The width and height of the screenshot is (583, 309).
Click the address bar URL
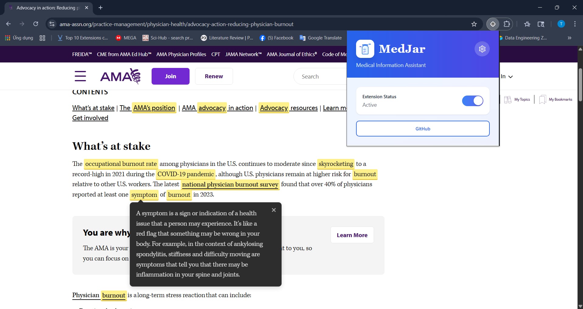click(177, 24)
